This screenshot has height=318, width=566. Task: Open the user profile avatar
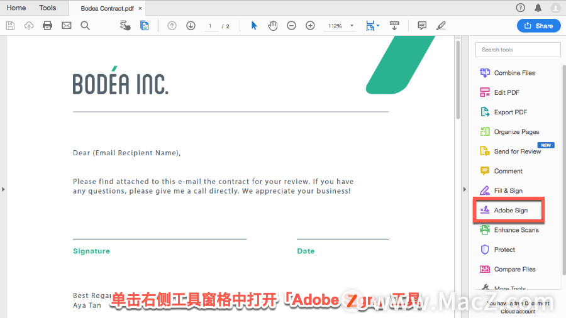[555, 8]
